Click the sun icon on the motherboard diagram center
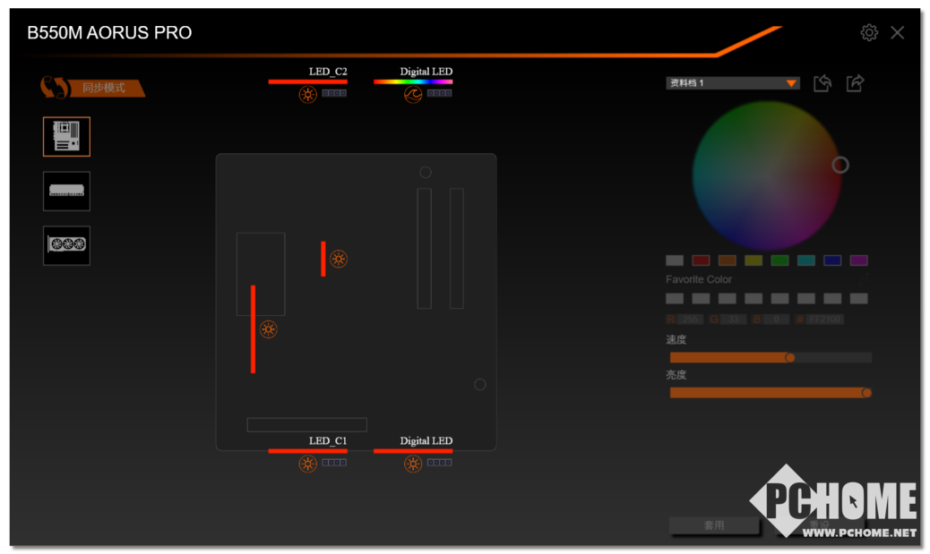 (x=338, y=259)
